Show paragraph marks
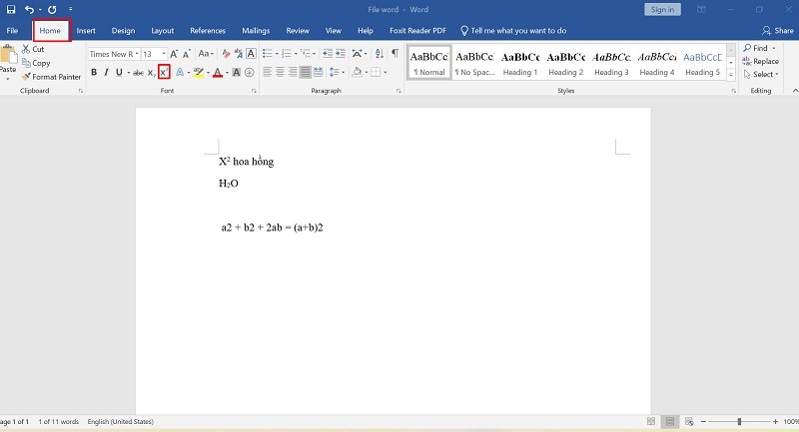The height and width of the screenshot is (432, 799). click(x=395, y=54)
